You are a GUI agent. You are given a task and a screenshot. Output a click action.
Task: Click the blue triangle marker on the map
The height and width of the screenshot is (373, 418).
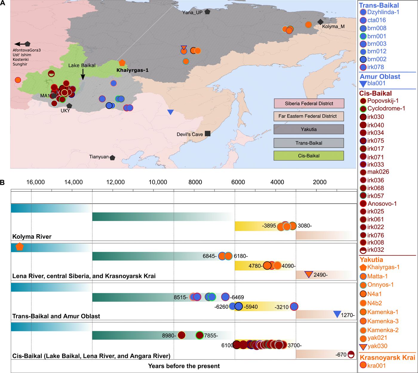tap(170, 112)
